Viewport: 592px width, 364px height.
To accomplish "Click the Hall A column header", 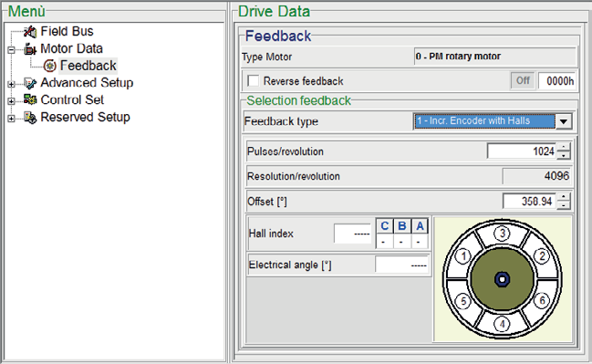I will (x=420, y=226).
